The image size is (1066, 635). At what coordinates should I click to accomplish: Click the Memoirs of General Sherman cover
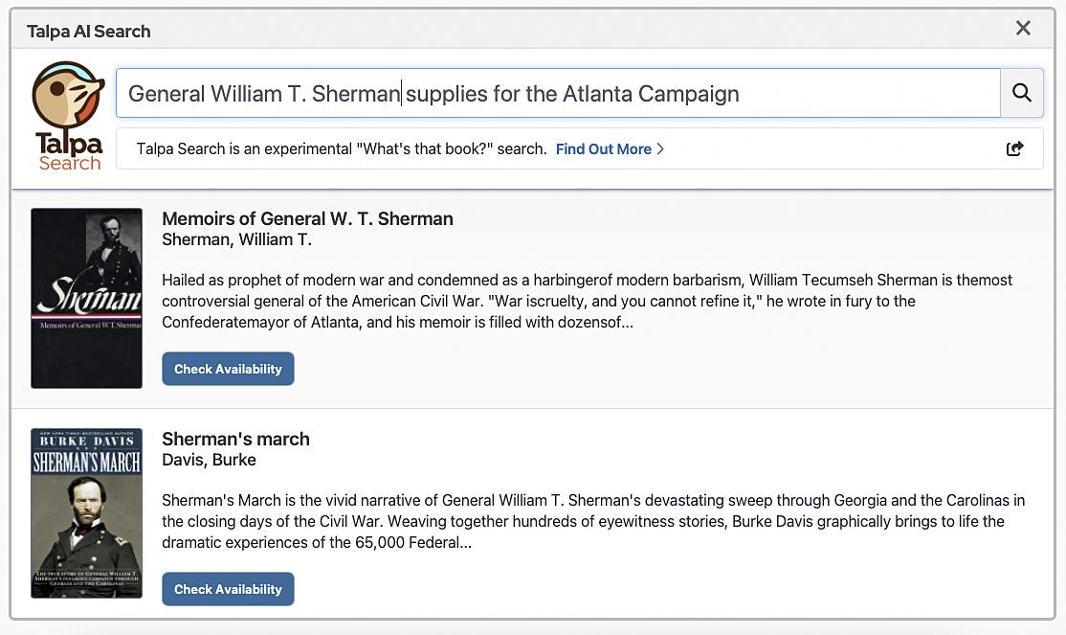coord(86,298)
